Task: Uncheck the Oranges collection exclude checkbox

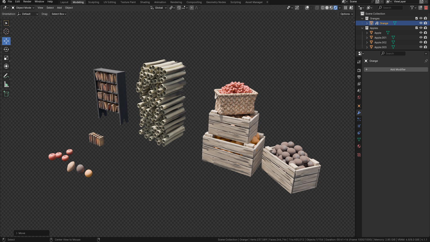Action: click(x=417, y=18)
